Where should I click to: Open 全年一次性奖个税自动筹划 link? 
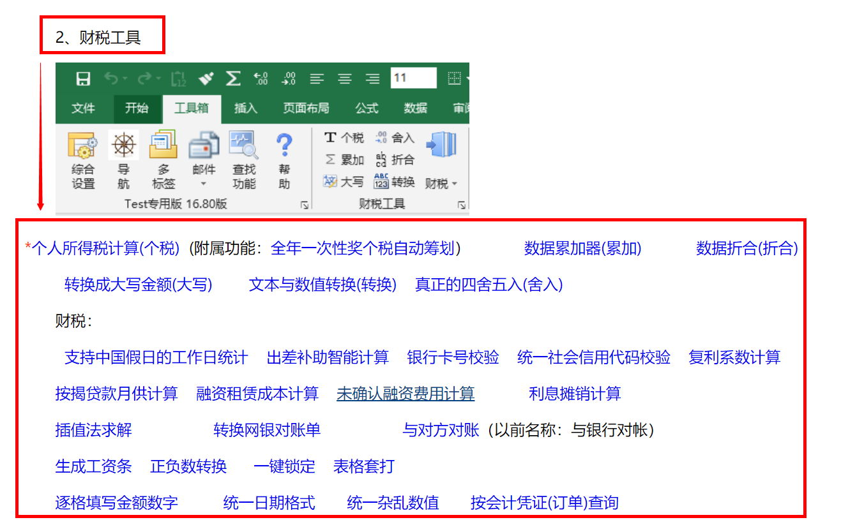pos(363,248)
